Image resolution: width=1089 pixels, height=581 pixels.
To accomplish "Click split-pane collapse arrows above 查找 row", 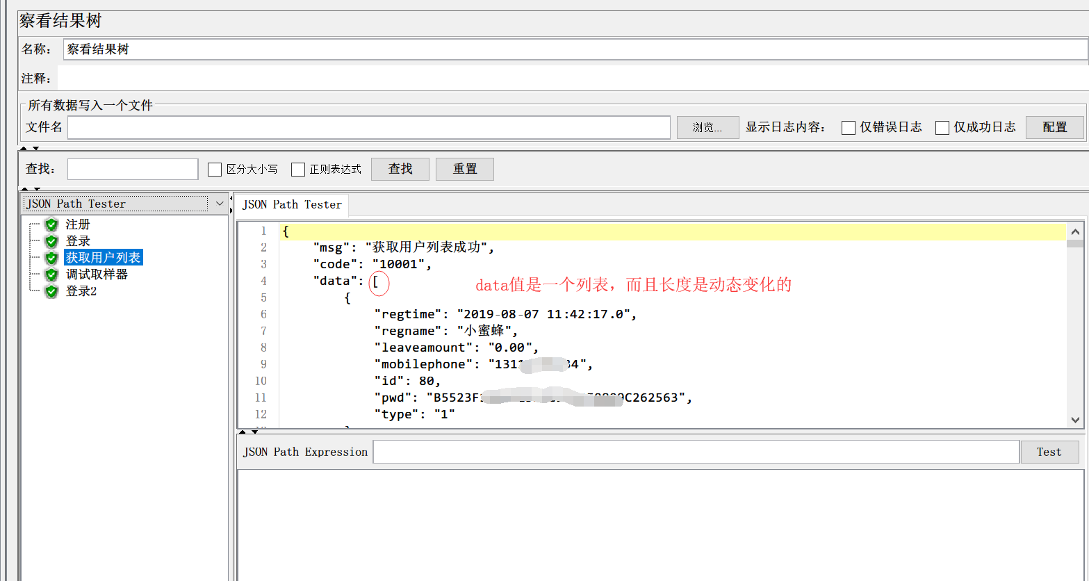I will [29, 148].
